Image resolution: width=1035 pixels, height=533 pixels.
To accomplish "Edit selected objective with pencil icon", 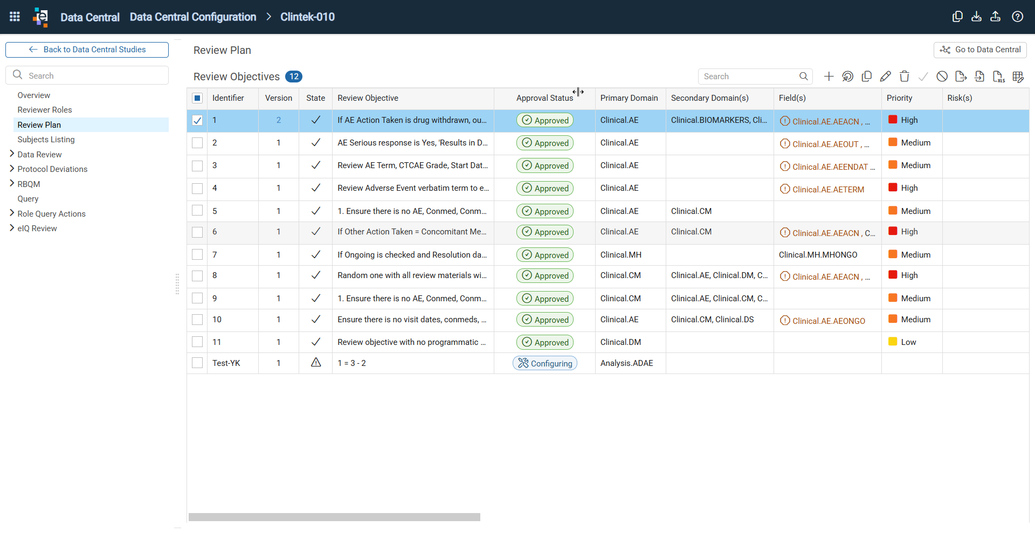I will point(886,77).
